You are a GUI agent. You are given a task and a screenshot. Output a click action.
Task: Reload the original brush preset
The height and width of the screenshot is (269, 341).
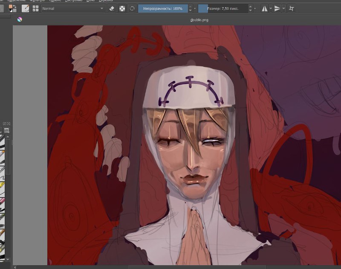132,9
